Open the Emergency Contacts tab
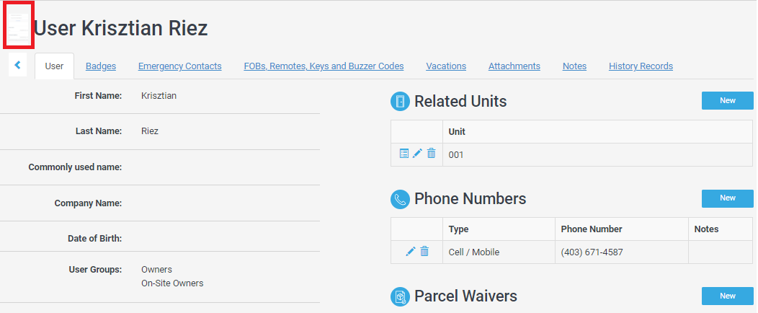758x313 pixels. (179, 66)
